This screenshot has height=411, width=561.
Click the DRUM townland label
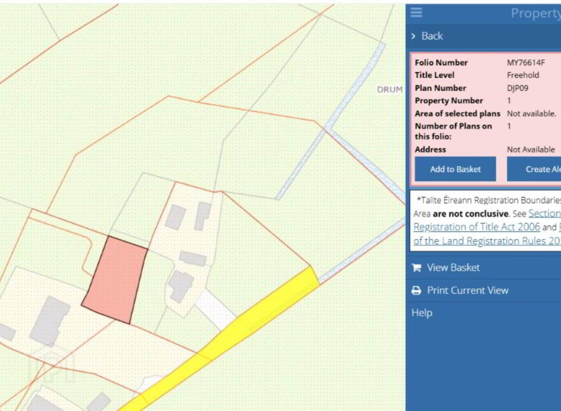click(390, 89)
